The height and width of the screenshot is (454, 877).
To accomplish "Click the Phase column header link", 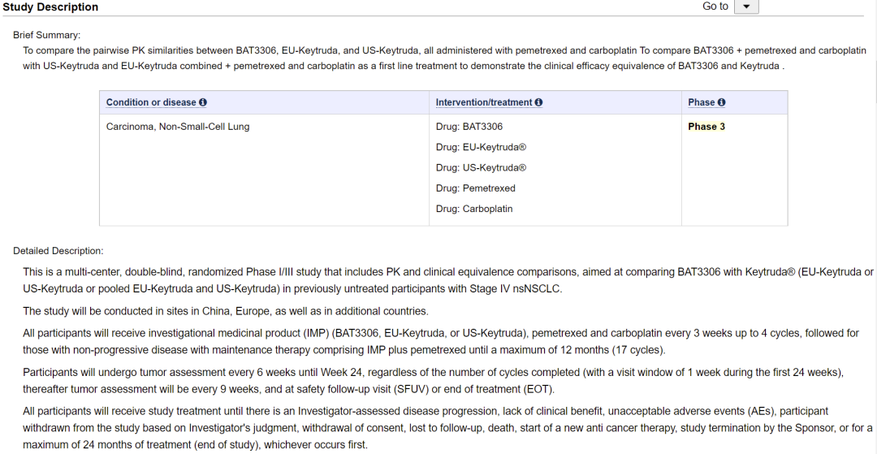I will (701, 102).
